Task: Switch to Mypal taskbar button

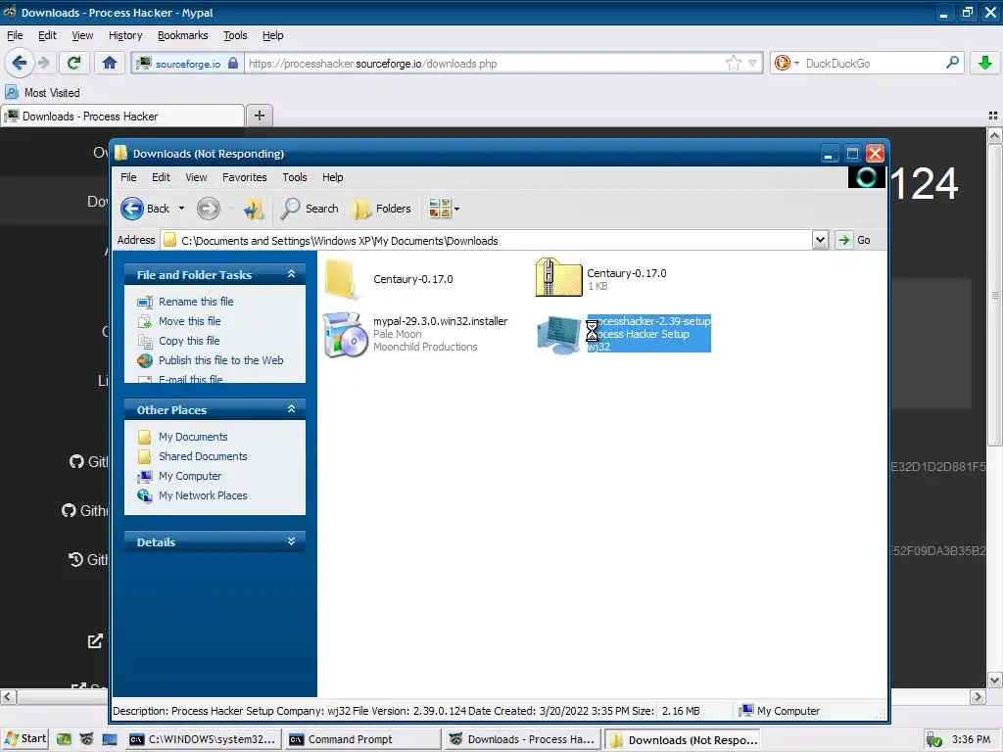Action: (x=523, y=739)
